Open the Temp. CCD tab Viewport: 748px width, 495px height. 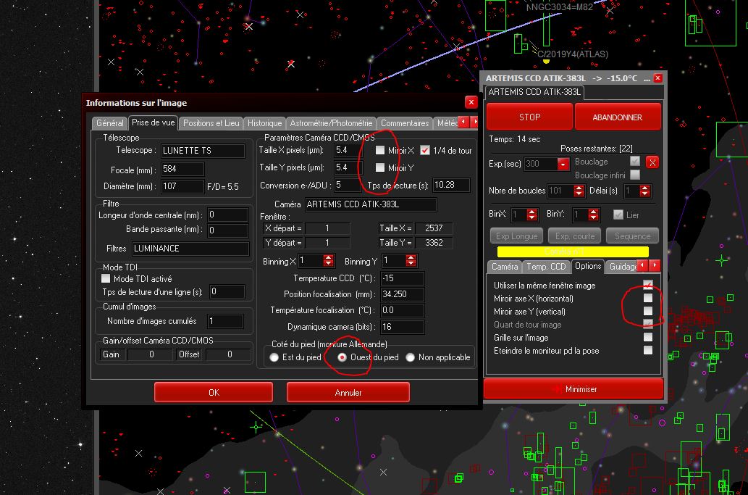tap(546, 267)
